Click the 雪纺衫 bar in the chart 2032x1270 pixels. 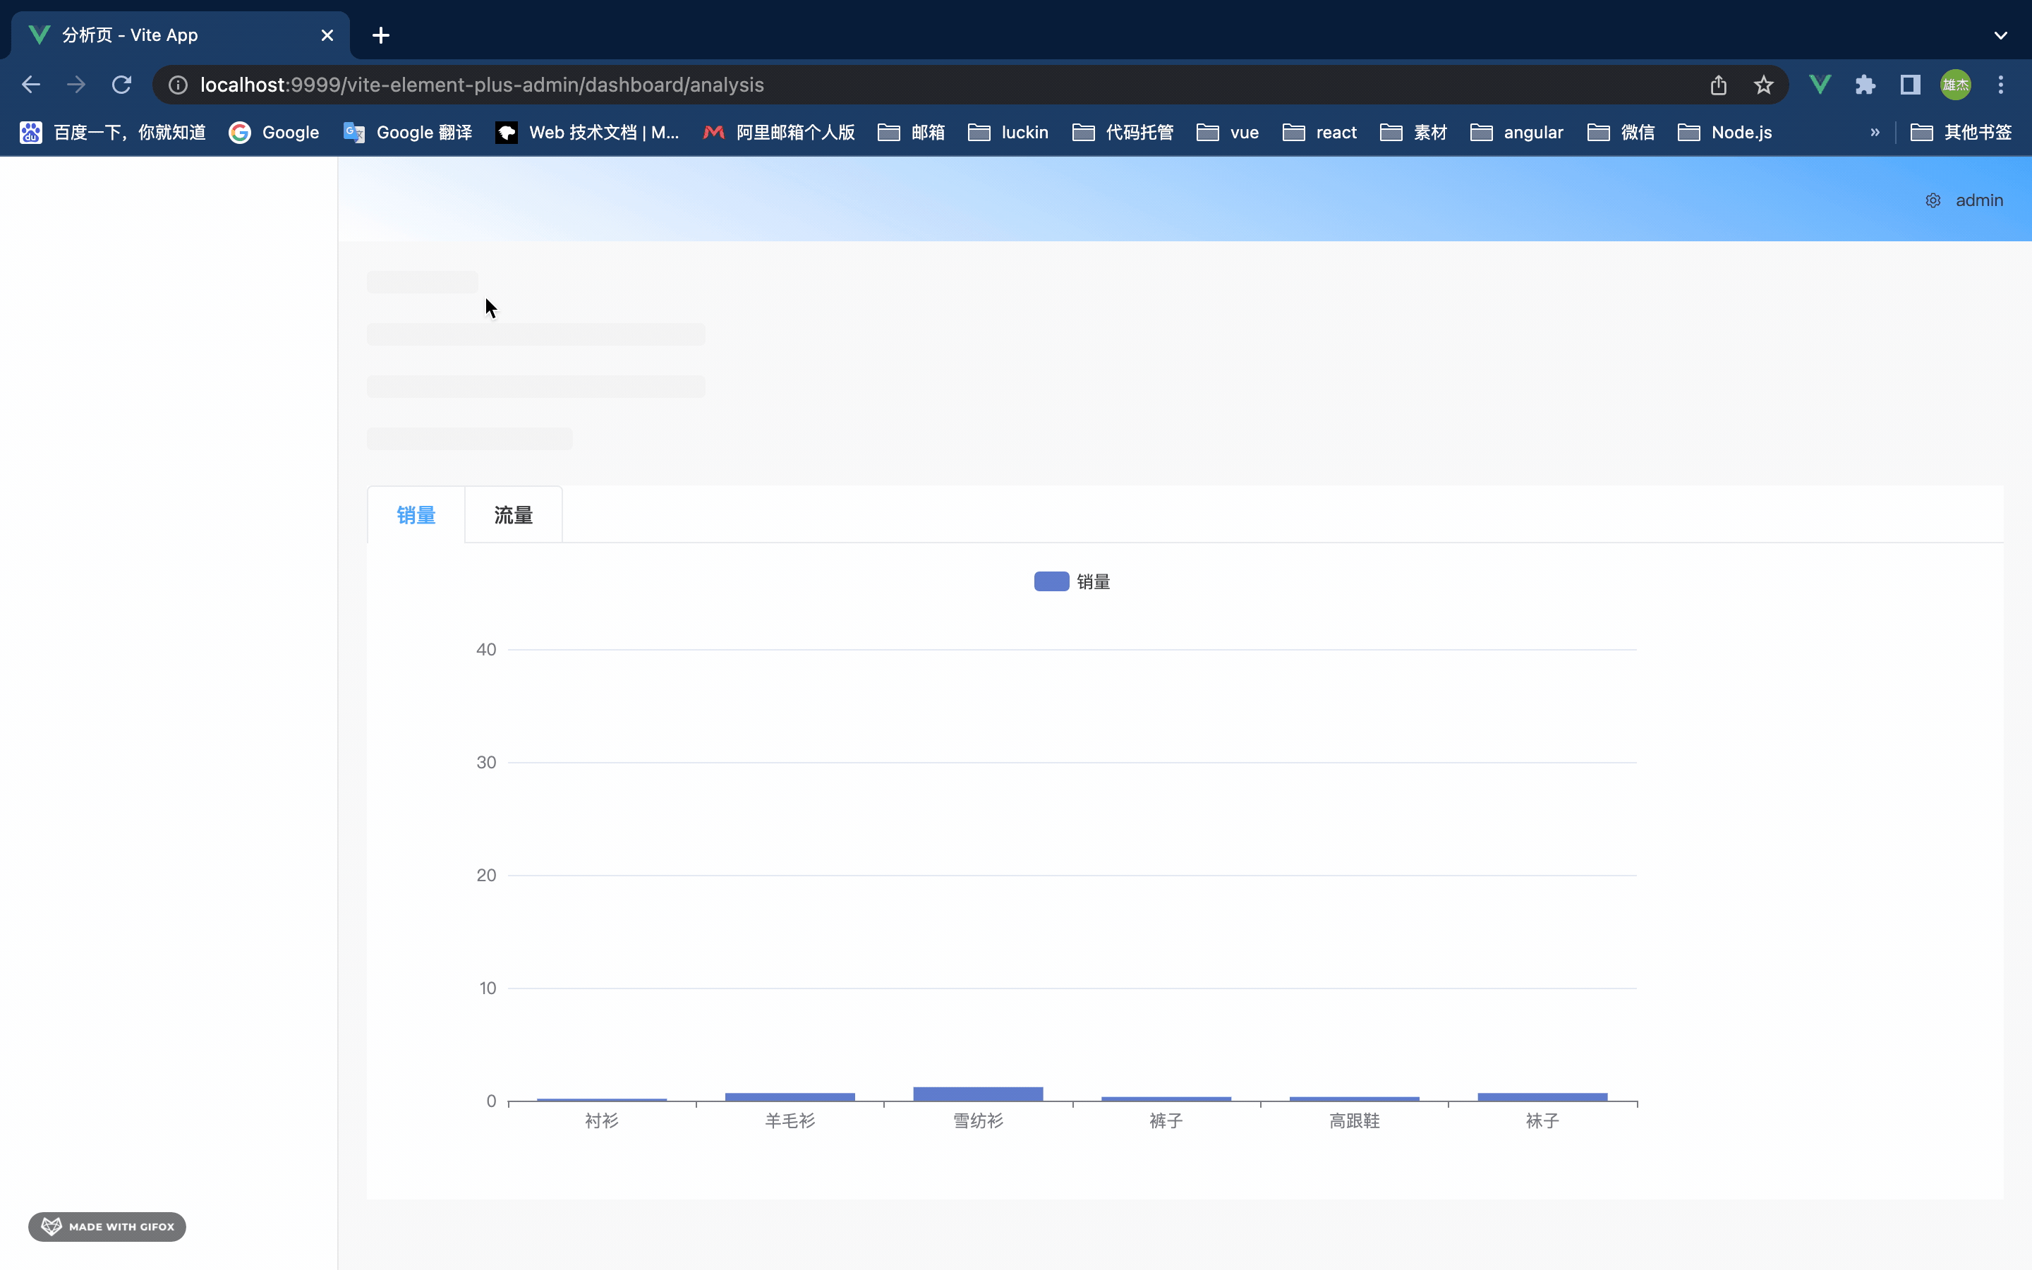[x=977, y=1094]
